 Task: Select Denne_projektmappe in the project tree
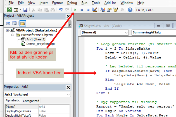[41, 44]
